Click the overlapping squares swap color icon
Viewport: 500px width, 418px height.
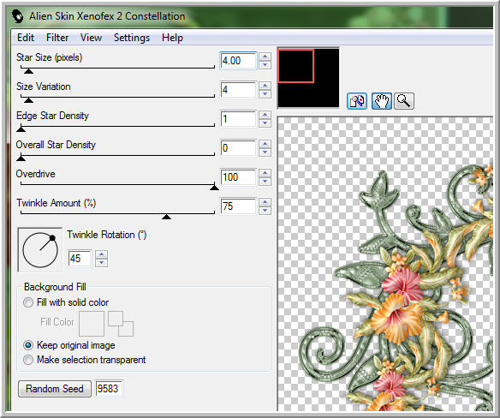[x=121, y=324]
